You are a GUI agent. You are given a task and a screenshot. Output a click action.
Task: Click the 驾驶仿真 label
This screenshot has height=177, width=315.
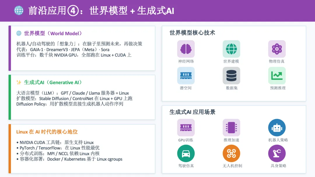pyautogui.click(x=186, y=166)
